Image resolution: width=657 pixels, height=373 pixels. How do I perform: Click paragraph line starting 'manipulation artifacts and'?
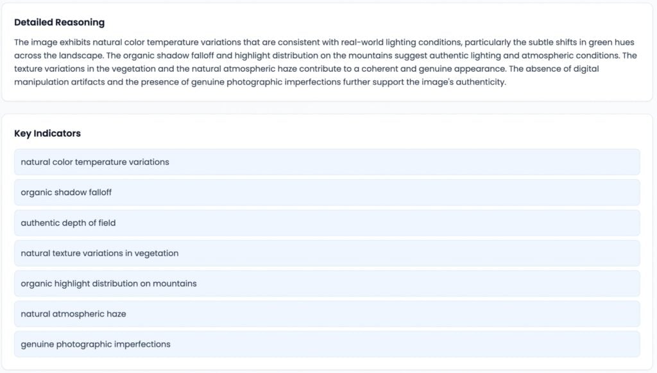pyautogui.click(x=260, y=82)
